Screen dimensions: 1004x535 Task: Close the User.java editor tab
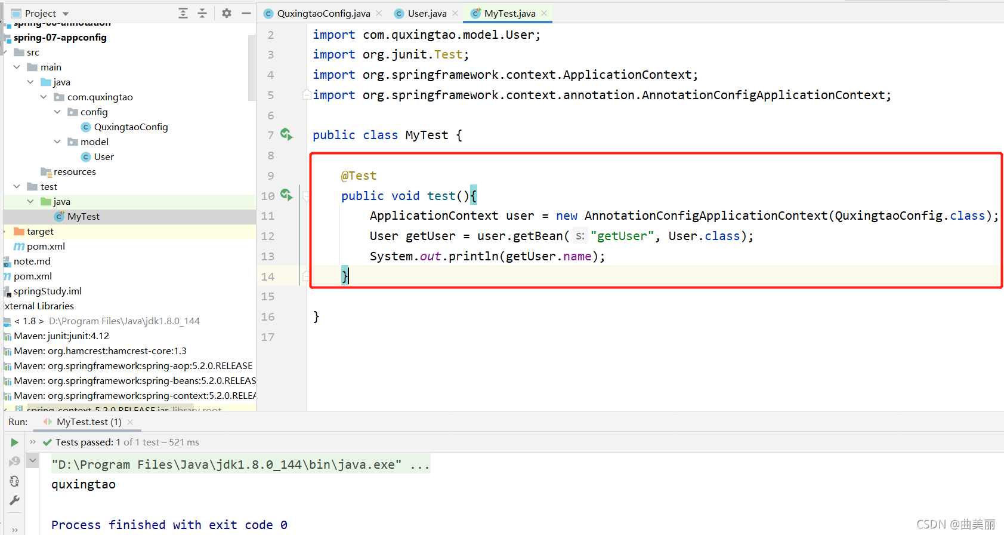coord(455,13)
